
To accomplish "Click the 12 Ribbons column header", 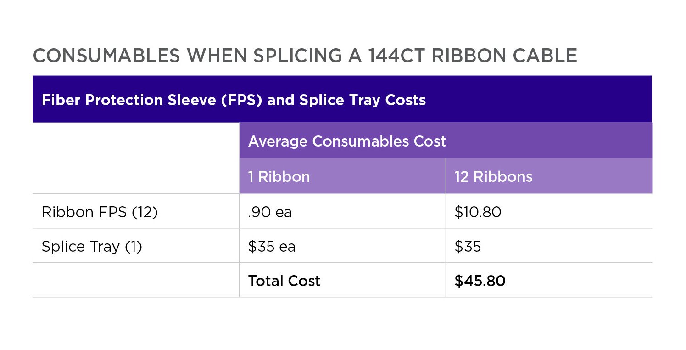I will click(x=549, y=176).
